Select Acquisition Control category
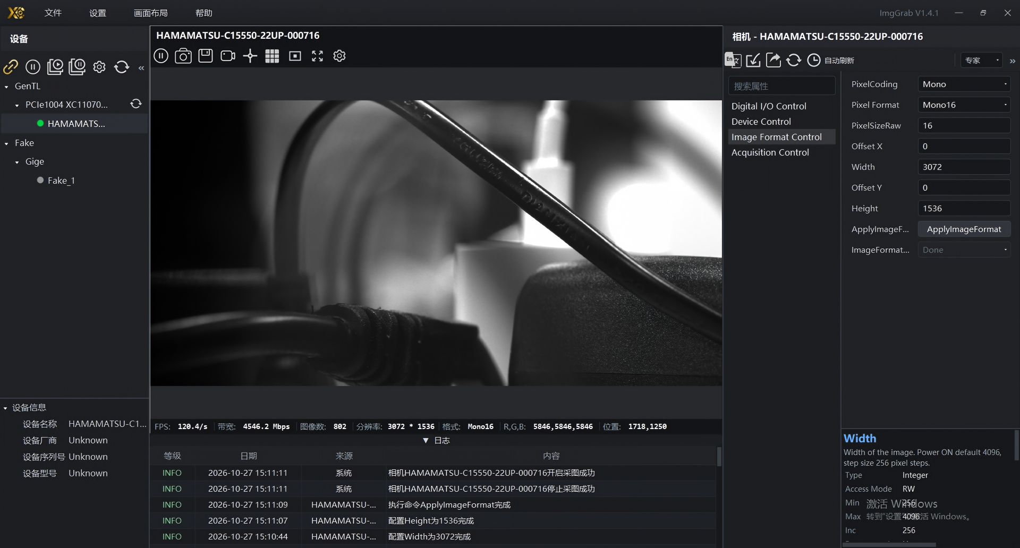Screen dimensions: 1020x548 click(x=781, y=152)
